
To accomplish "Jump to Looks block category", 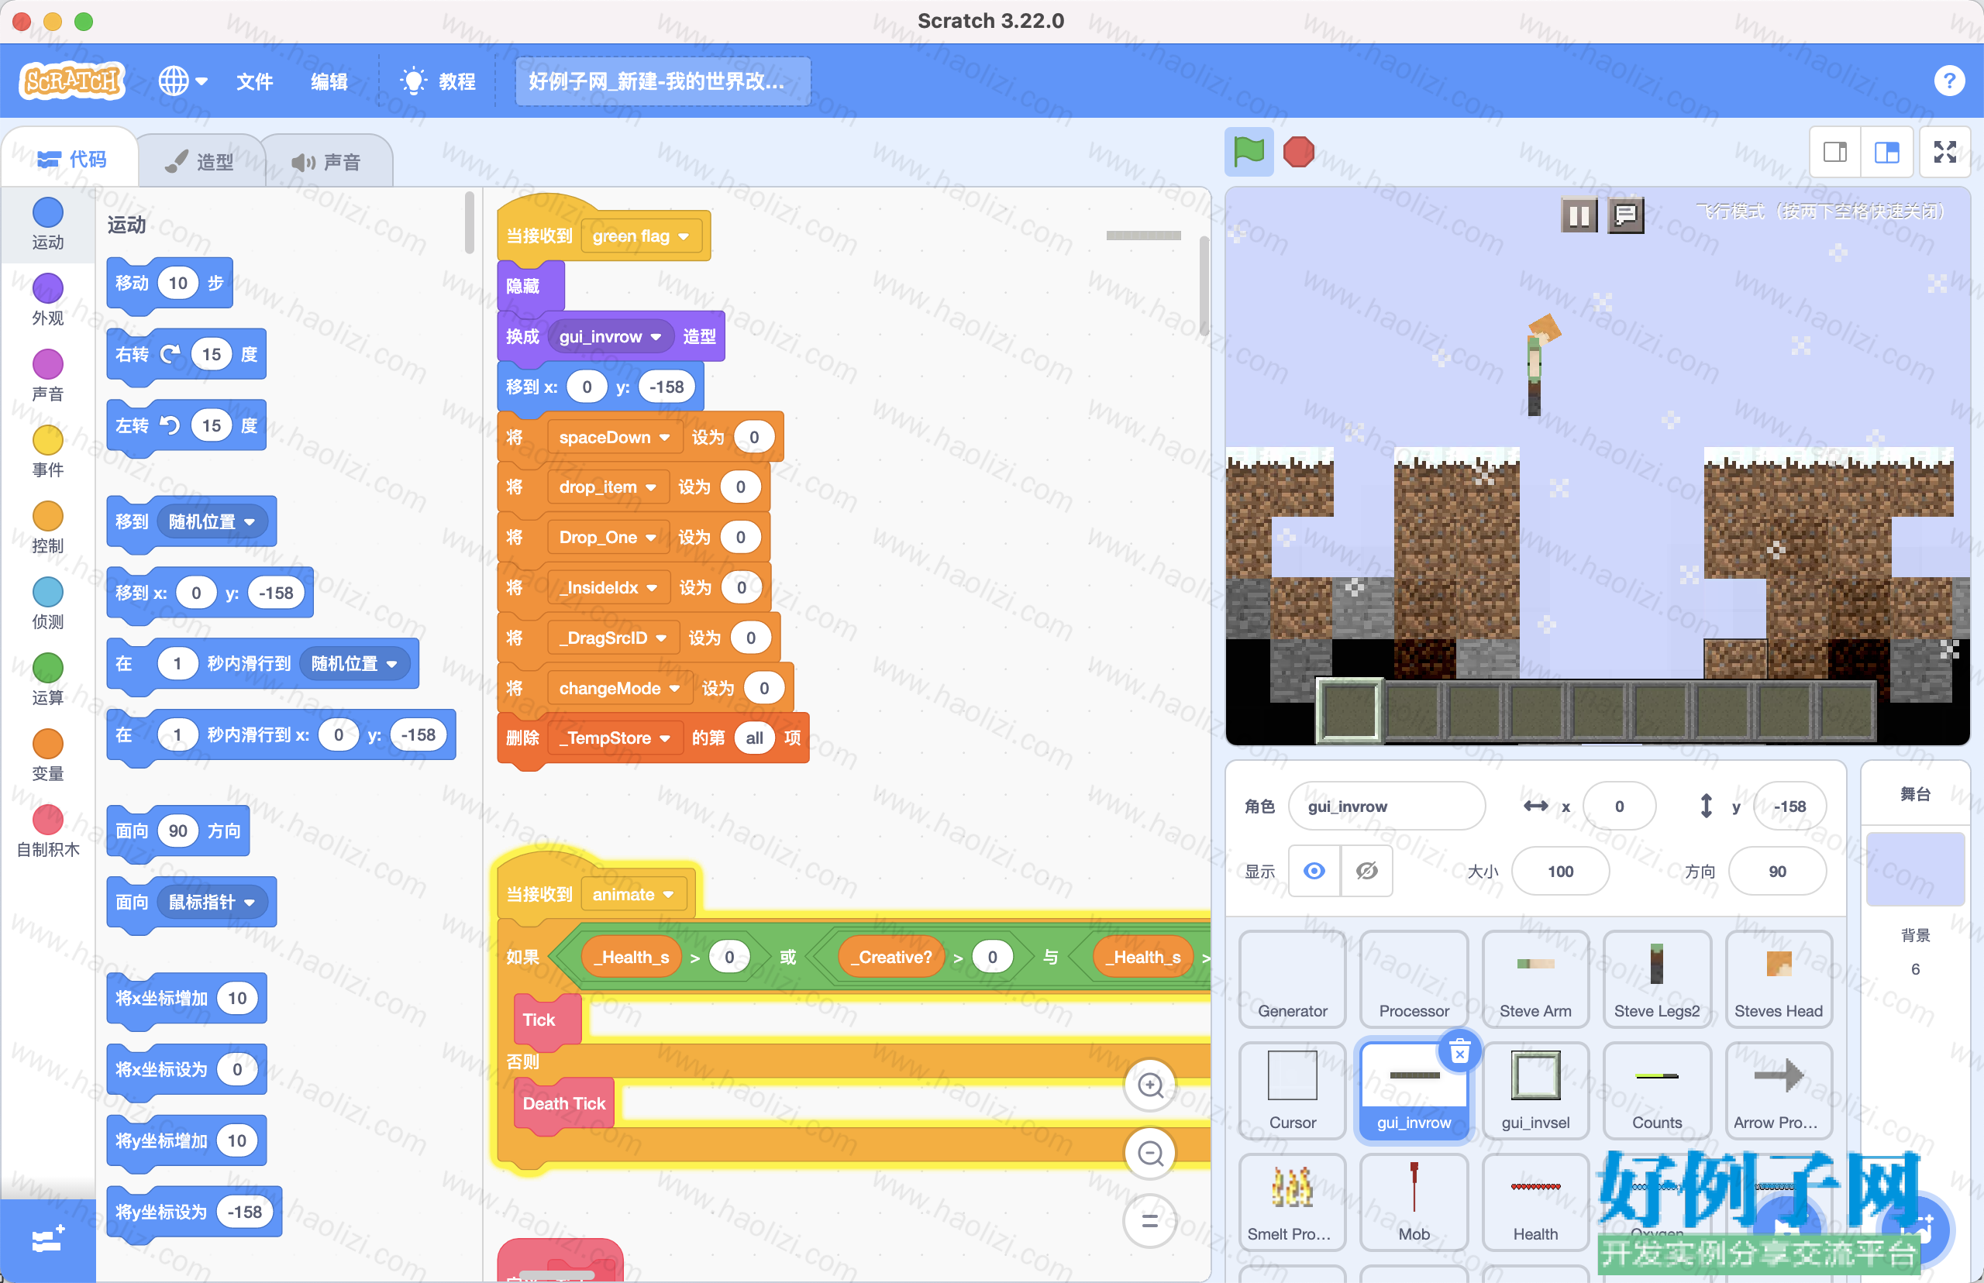I will click(x=47, y=300).
